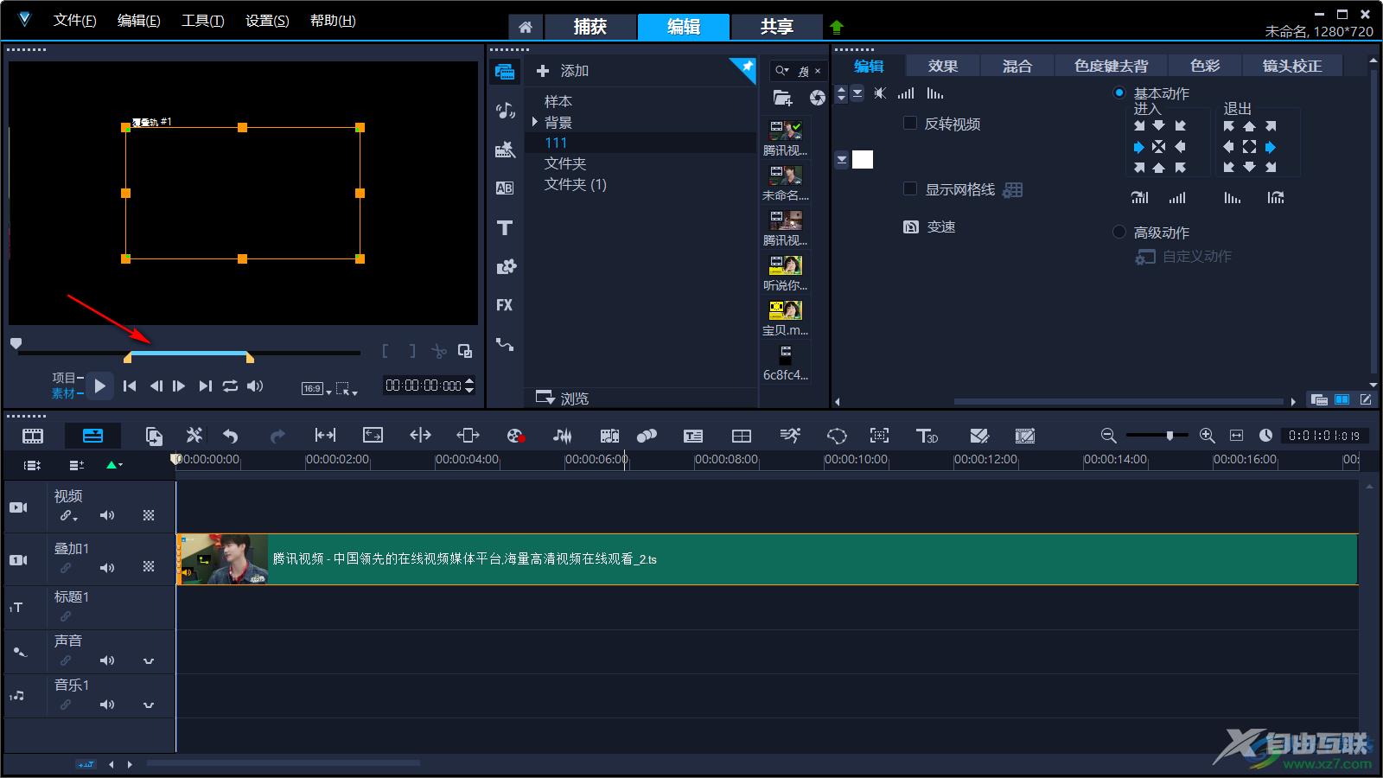Screen dimensions: 1383x778
Task: Open the 设置(S) menu
Action: [x=267, y=21]
